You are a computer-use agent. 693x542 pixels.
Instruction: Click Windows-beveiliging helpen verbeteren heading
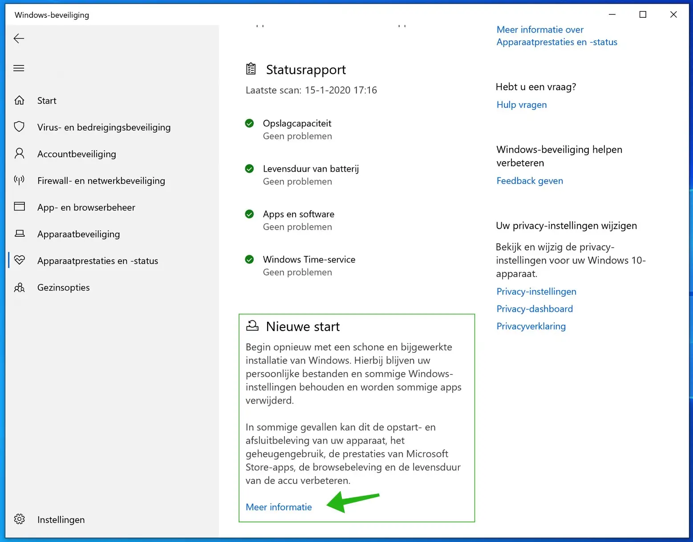[x=559, y=156]
